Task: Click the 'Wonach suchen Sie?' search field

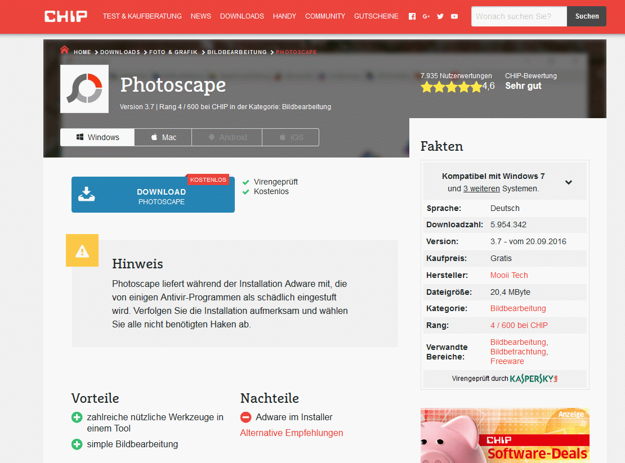Action: pos(519,16)
